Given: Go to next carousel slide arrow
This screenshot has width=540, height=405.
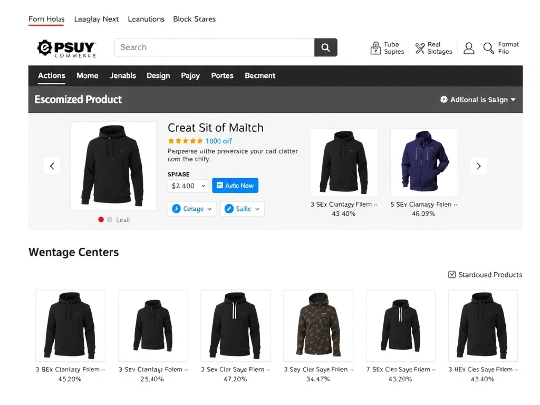Looking at the screenshot, I should (478, 166).
